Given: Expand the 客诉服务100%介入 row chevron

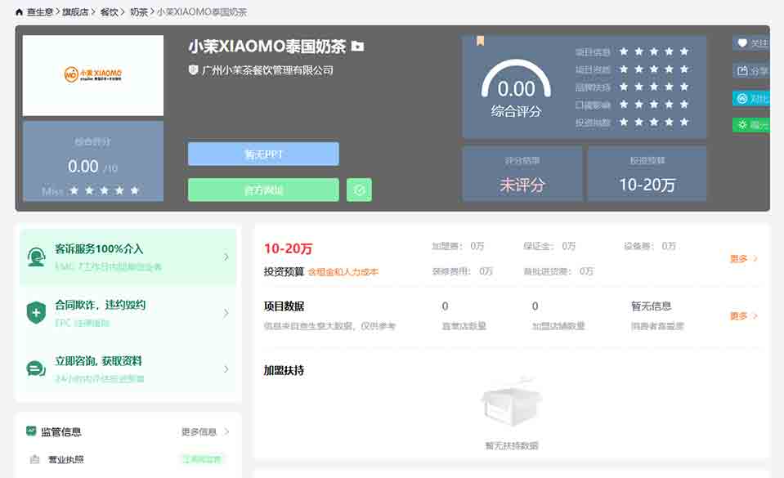Looking at the screenshot, I should 226,257.
